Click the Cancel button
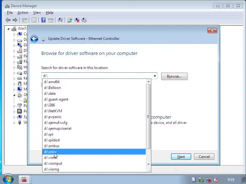Screen dimensions: 246x184 click(204, 157)
